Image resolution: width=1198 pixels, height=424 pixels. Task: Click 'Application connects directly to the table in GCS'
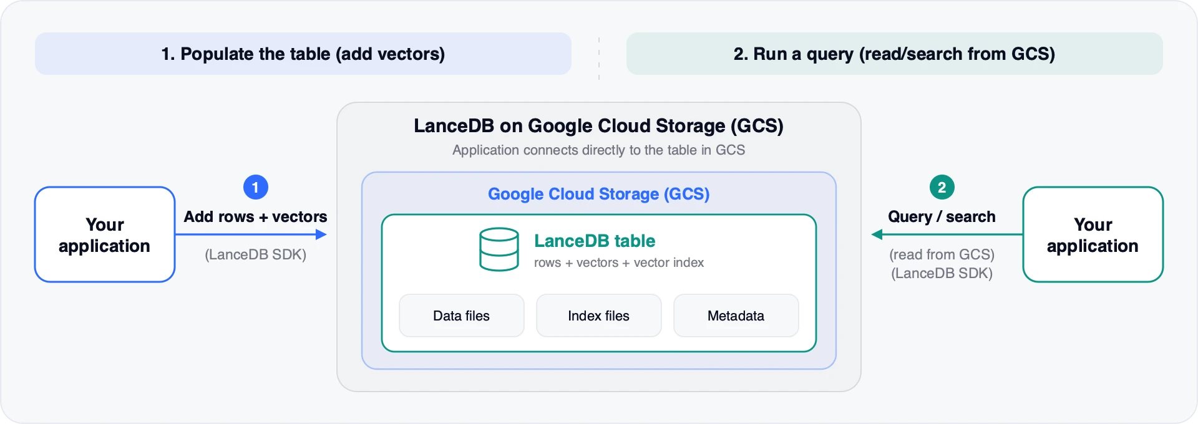599,150
